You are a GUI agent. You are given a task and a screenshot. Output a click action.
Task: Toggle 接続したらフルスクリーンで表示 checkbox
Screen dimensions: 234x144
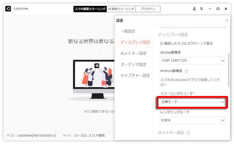(x=162, y=43)
